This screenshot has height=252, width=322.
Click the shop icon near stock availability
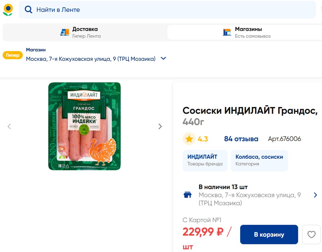coord(188,195)
